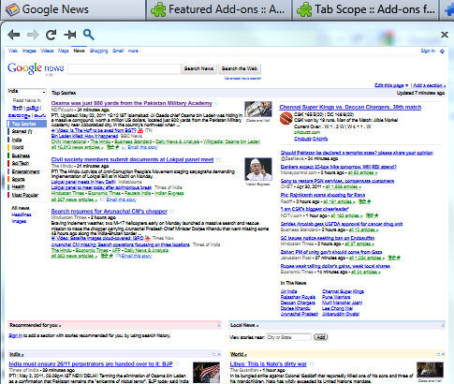Select Most Popular in left sidebar
The image size is (454, 384).
(x=25, y=195)
